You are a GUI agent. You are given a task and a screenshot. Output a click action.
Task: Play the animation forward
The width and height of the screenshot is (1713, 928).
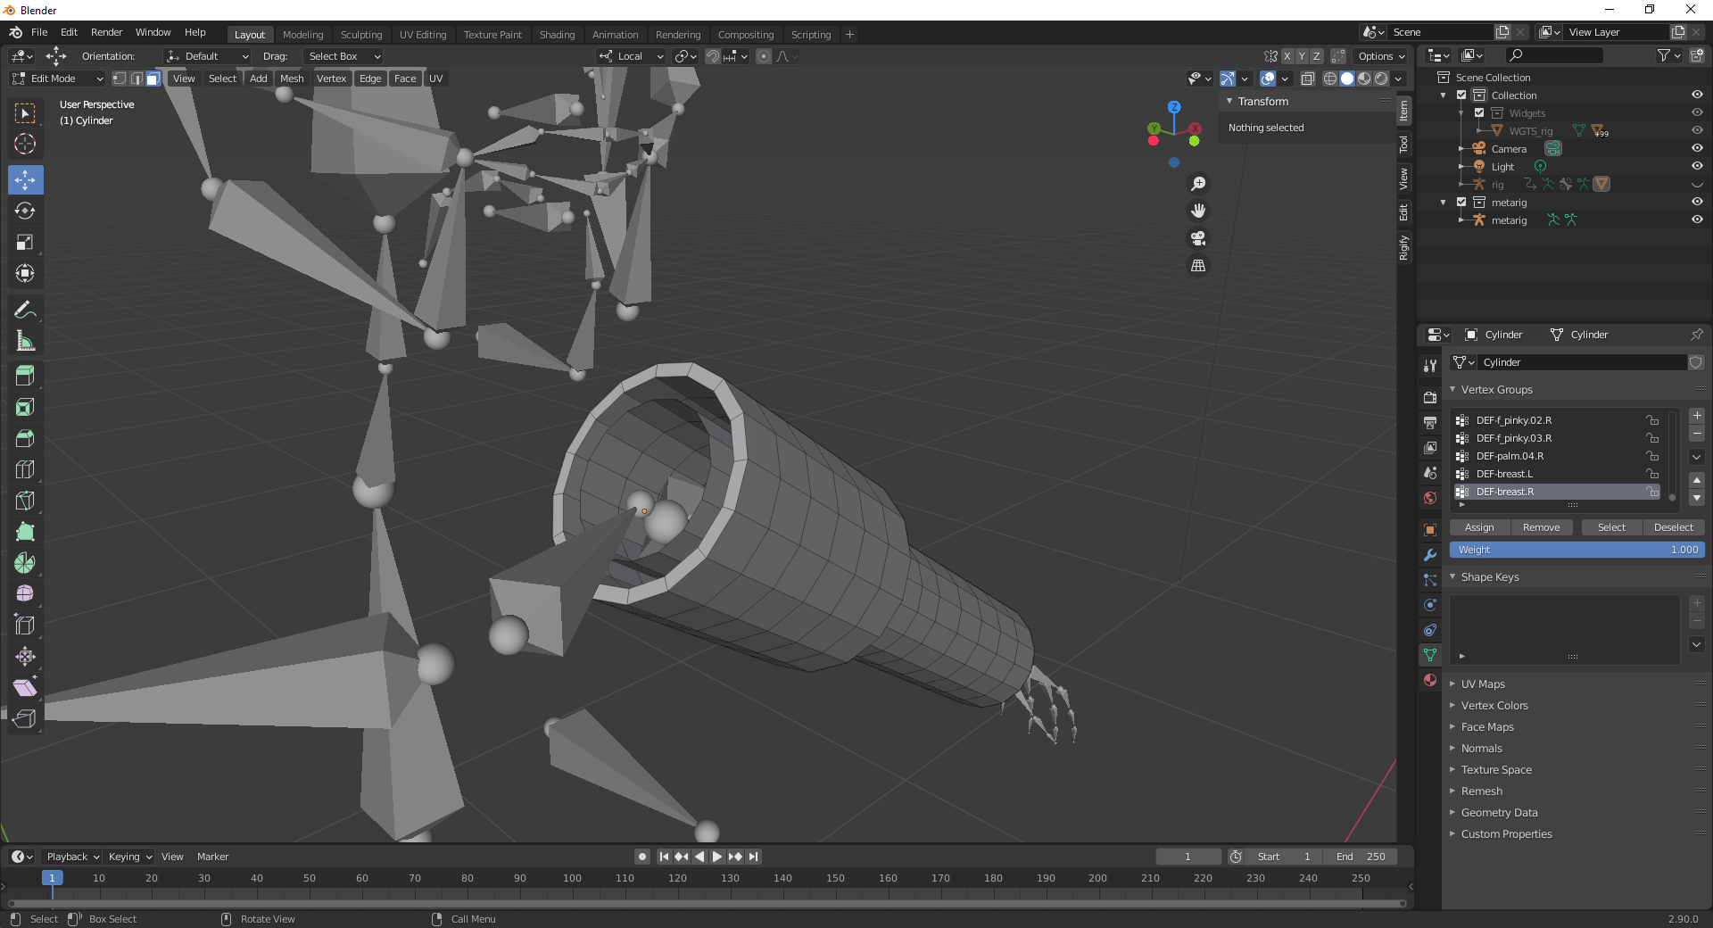(717, 857)
